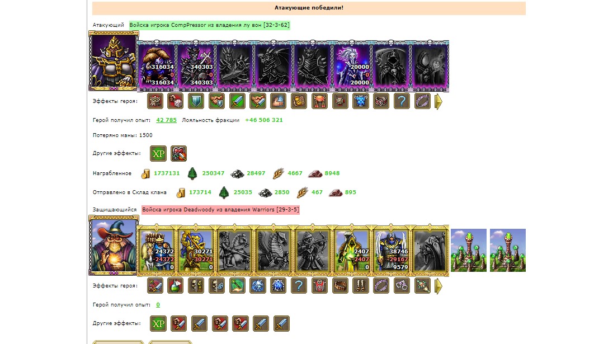Expand more attacker hero effects with yellow arrow

(x=438, y=101)
